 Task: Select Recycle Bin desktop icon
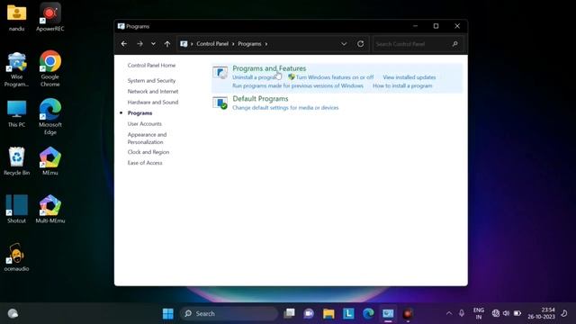coord(16,161)
